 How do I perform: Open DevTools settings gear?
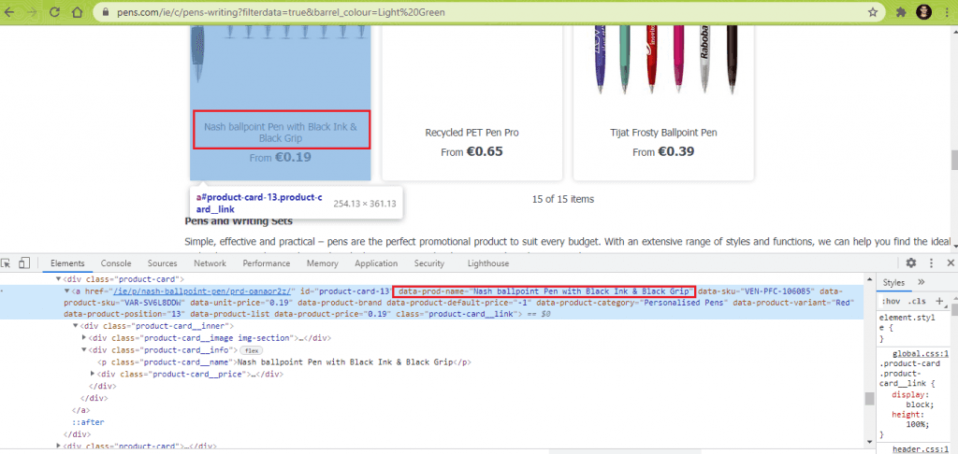911,263
